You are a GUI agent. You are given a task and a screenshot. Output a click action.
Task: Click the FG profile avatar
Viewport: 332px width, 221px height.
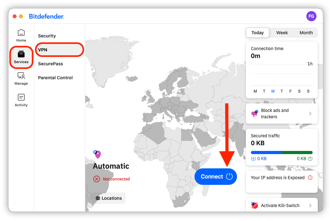point(311,16)
